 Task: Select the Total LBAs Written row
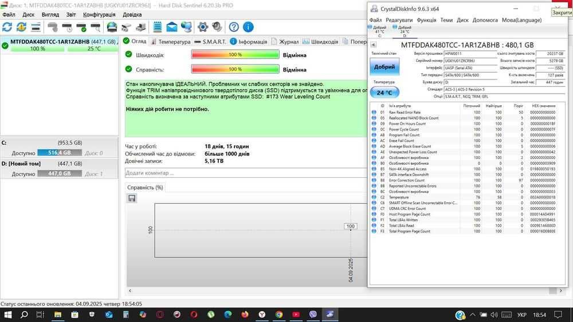pos(464,220)
